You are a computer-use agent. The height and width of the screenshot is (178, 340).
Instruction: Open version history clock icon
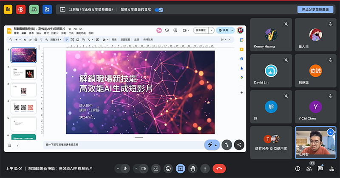[167, 31]
